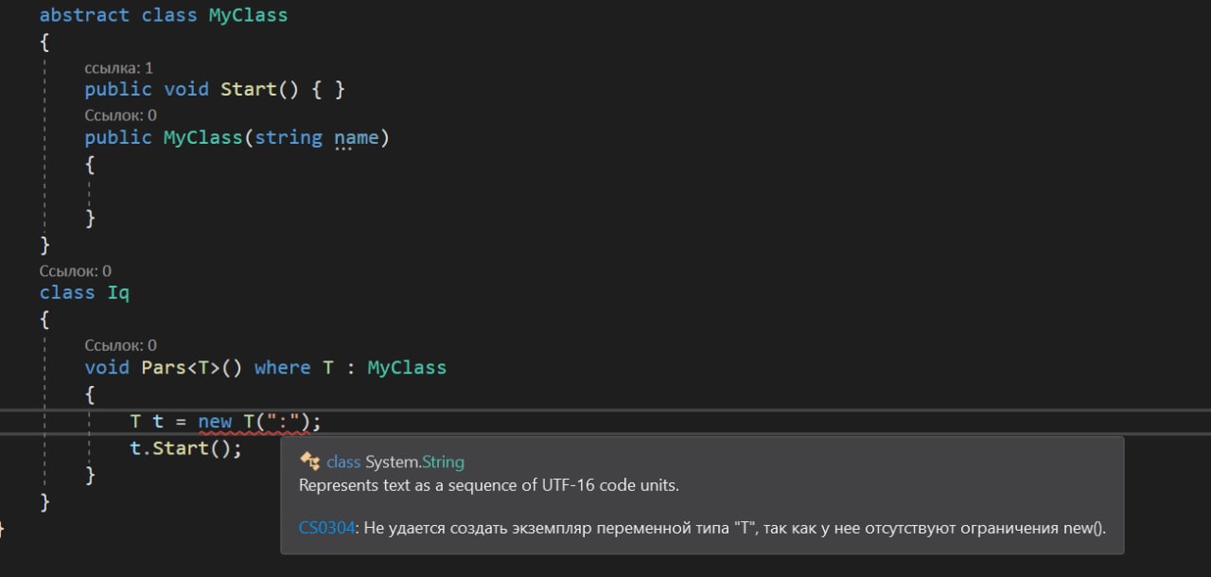Screen dimensions: 1211x577
Task: Place cursor on the 'Start' method declaration name
Action: click(249, 89)
